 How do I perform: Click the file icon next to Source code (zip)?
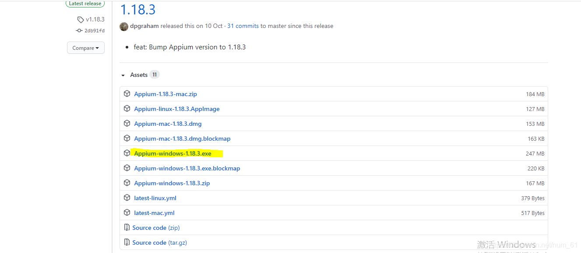tap(127, 227)
